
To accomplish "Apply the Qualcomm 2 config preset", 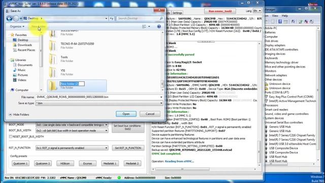I will [x=43, y=164].
